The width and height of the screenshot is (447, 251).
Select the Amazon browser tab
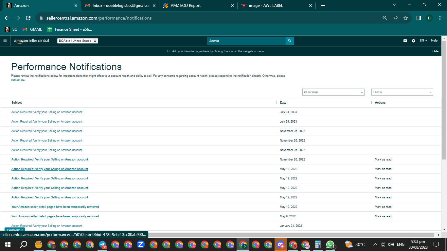pyautogui.click(x=42, y=6)
